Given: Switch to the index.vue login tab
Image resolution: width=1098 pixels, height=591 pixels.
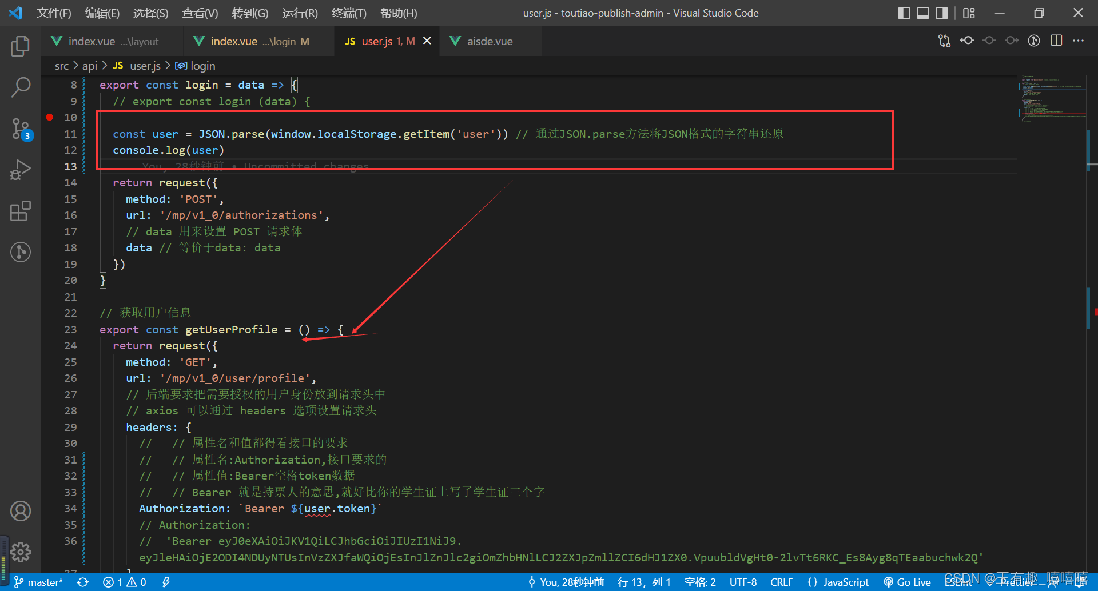Looking at the screenshot, I should [x=259, y=41].
